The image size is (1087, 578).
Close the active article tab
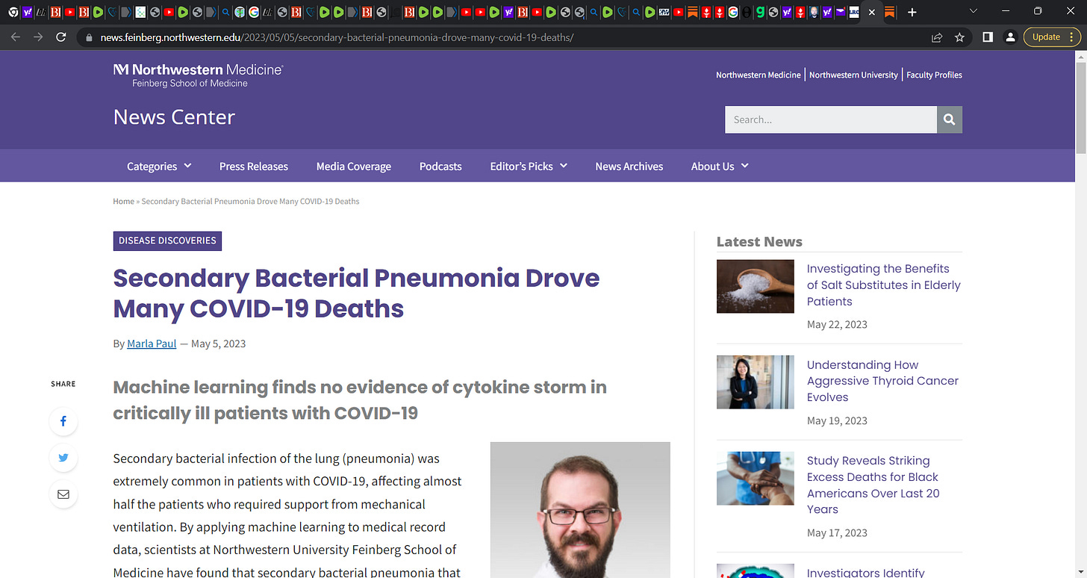pyautogui.click(x=871, y=12)
